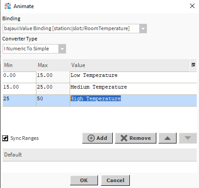Viewport: 199px width, 188px height.
Task: Click the High Temperature value field
Action: pos(133,100)
